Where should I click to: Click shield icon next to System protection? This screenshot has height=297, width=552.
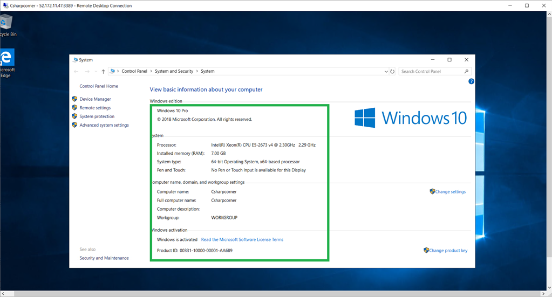click(74, 116)
